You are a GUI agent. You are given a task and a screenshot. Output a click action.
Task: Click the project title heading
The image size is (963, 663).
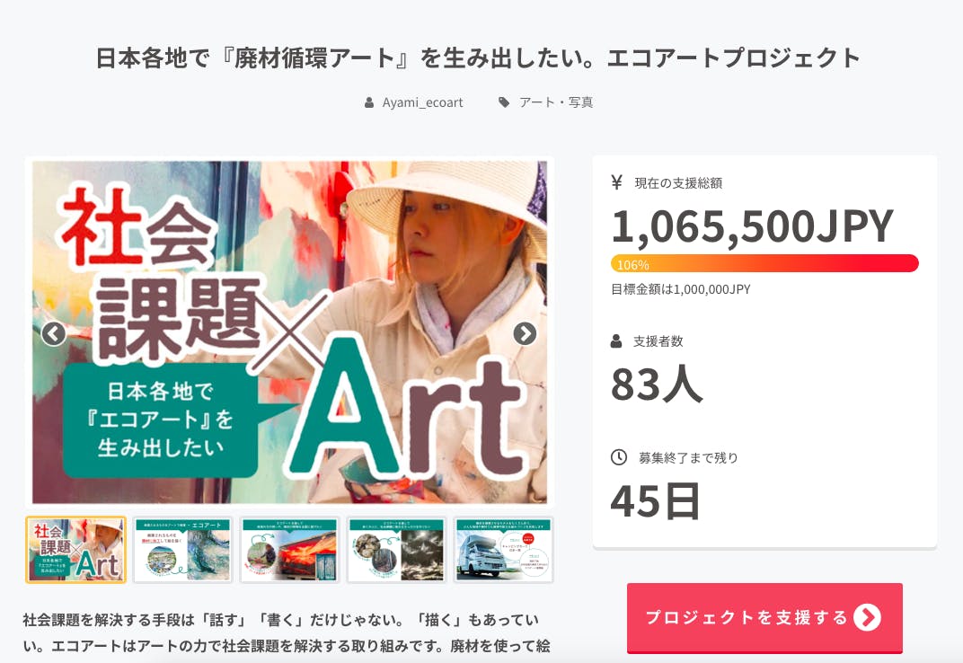tap(478, 58)
